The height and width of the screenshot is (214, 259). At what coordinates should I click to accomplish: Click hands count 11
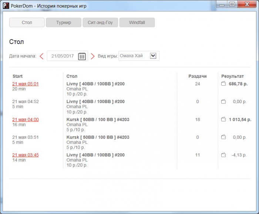[198, 155]
